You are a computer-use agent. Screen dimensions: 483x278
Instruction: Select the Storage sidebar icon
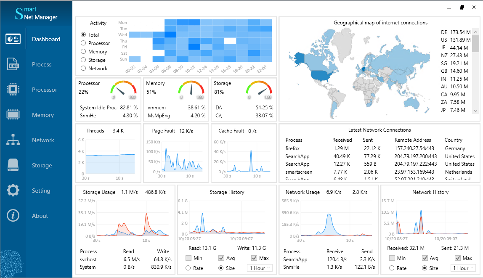click(13, 165)
